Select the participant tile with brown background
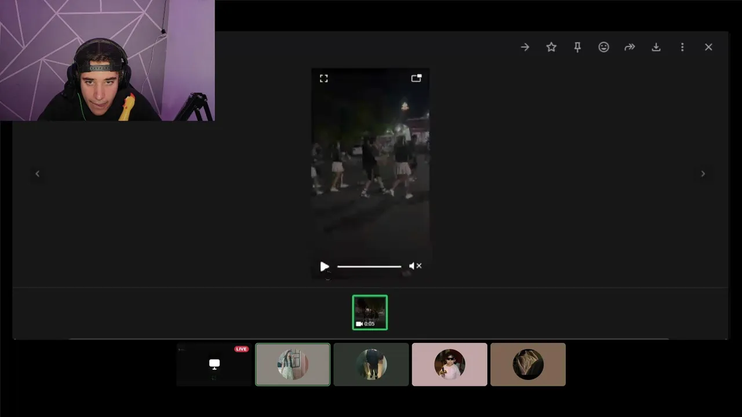Image resolution: width=742 pixels, height=417 pixels. [x=528, y=364]
